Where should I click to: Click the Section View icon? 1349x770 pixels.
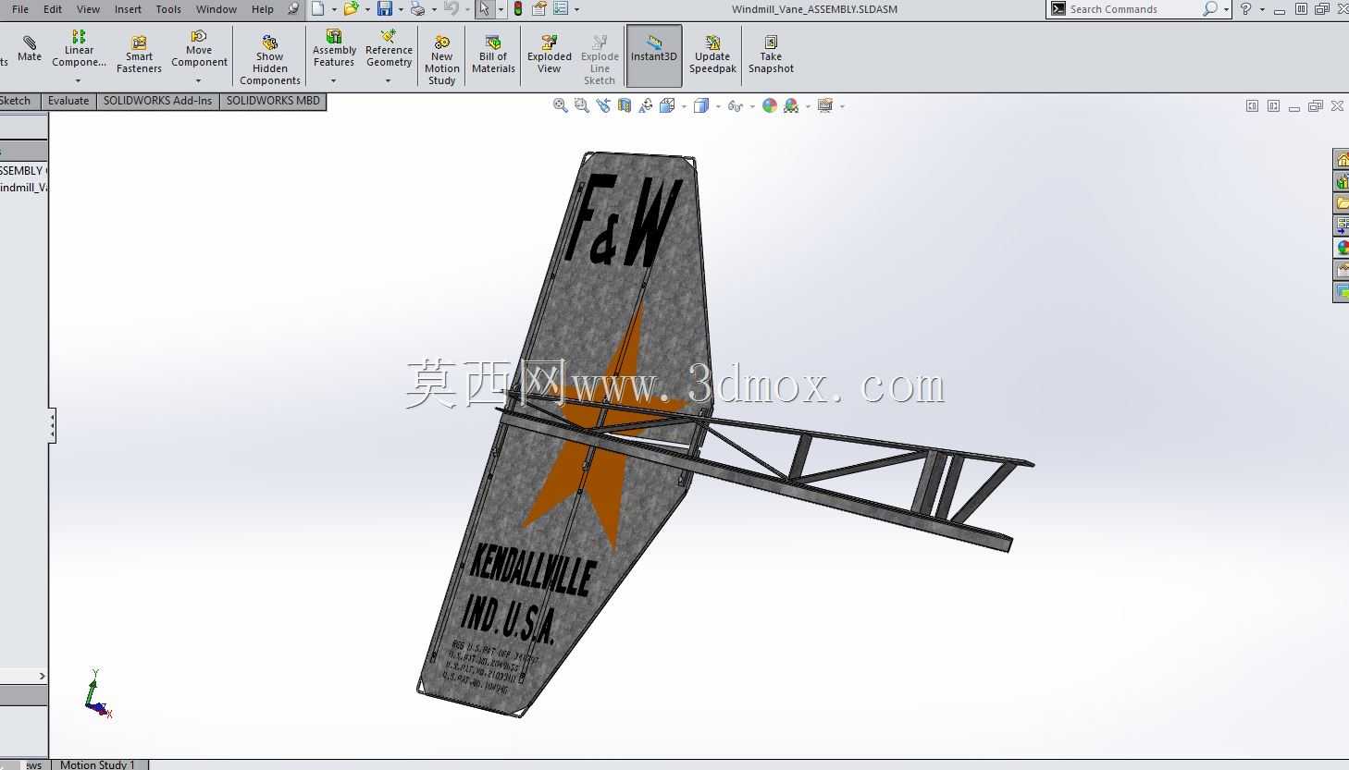[x=625, y=106]
